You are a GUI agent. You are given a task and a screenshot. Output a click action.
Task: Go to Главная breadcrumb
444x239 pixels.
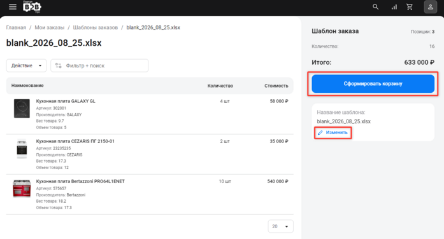(x=16, y=27)
